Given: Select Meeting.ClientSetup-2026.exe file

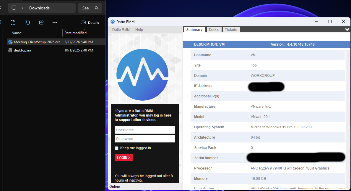Looking at the screenshot, I should [37, 42].
